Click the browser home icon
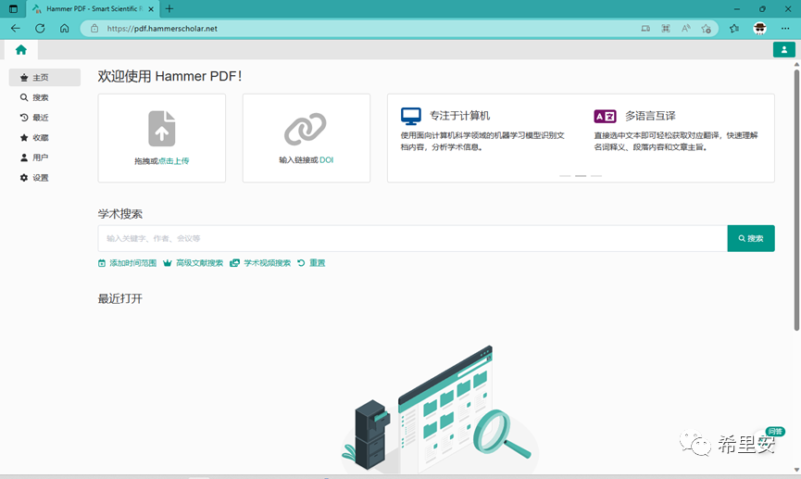 pos(65,29)
